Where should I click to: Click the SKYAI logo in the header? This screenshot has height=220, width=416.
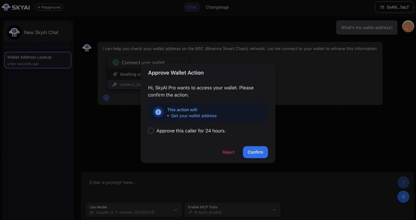[16, 7]
